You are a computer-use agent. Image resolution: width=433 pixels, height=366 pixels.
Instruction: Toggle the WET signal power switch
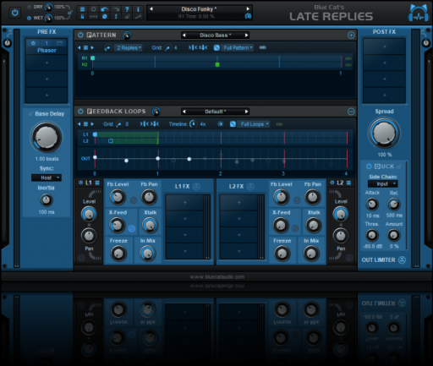point(29,18)
